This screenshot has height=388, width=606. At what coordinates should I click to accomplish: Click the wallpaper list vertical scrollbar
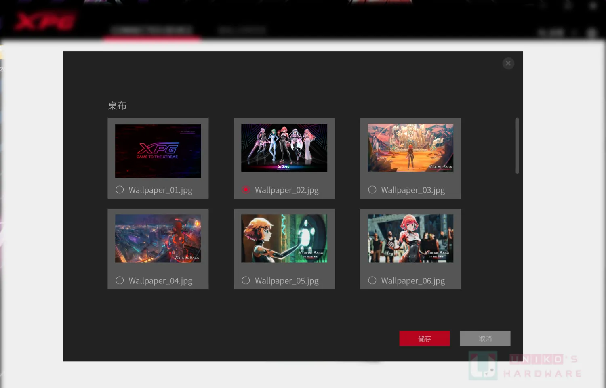point(517,146)
